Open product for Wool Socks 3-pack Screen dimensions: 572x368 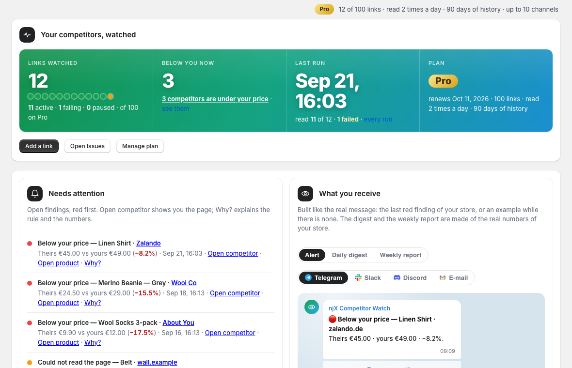click(x=58, y=342)
